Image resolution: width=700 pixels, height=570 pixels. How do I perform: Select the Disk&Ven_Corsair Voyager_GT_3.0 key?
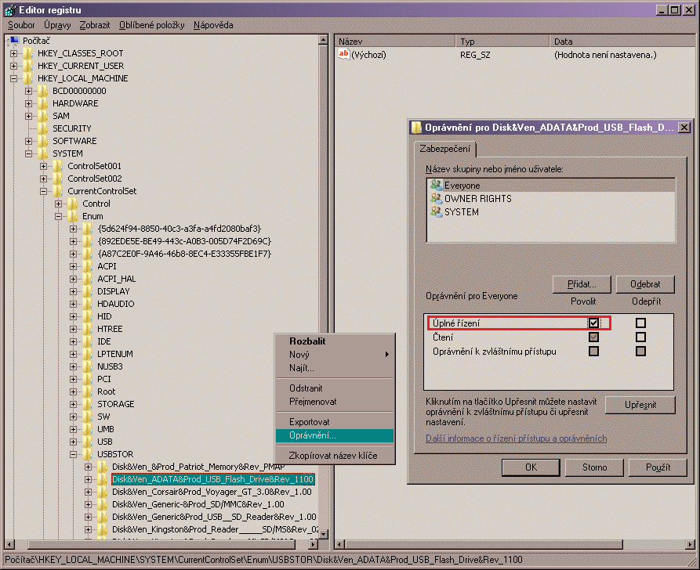point(212,492)
